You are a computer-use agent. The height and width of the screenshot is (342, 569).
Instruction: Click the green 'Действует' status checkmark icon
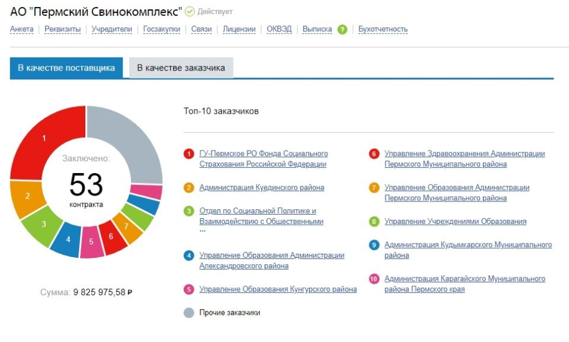click(x=190, y=12)
